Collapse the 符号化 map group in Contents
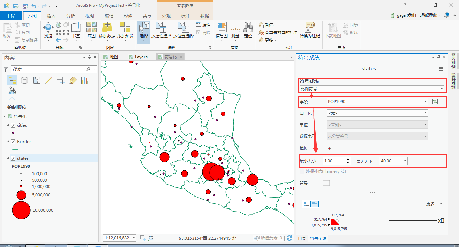 [x=4, y=117]
